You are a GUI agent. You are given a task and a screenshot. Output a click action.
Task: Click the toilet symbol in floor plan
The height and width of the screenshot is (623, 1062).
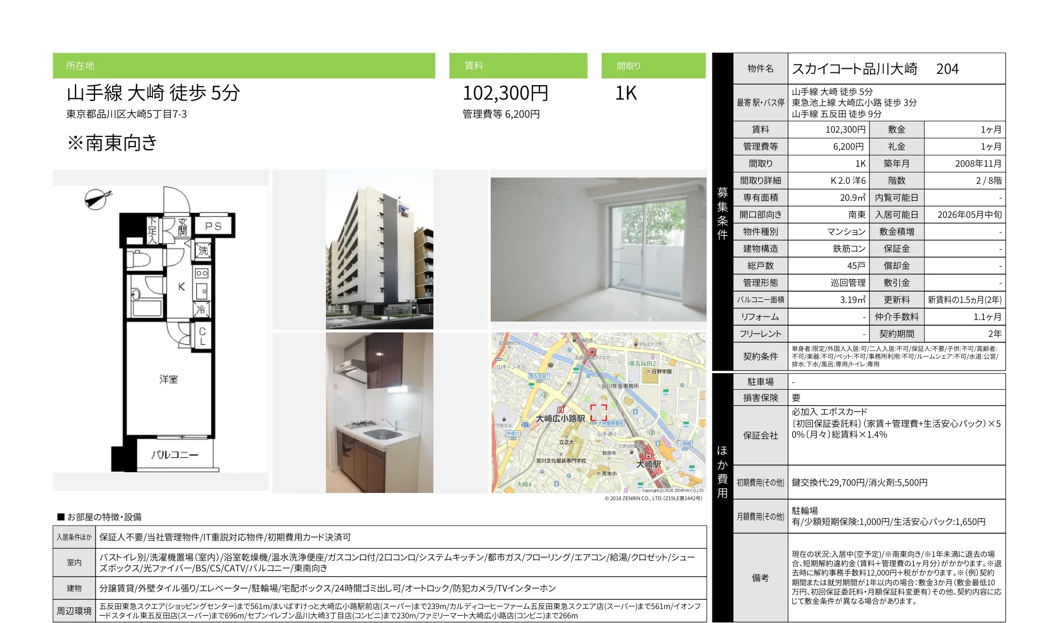click(x=138, y=258)
